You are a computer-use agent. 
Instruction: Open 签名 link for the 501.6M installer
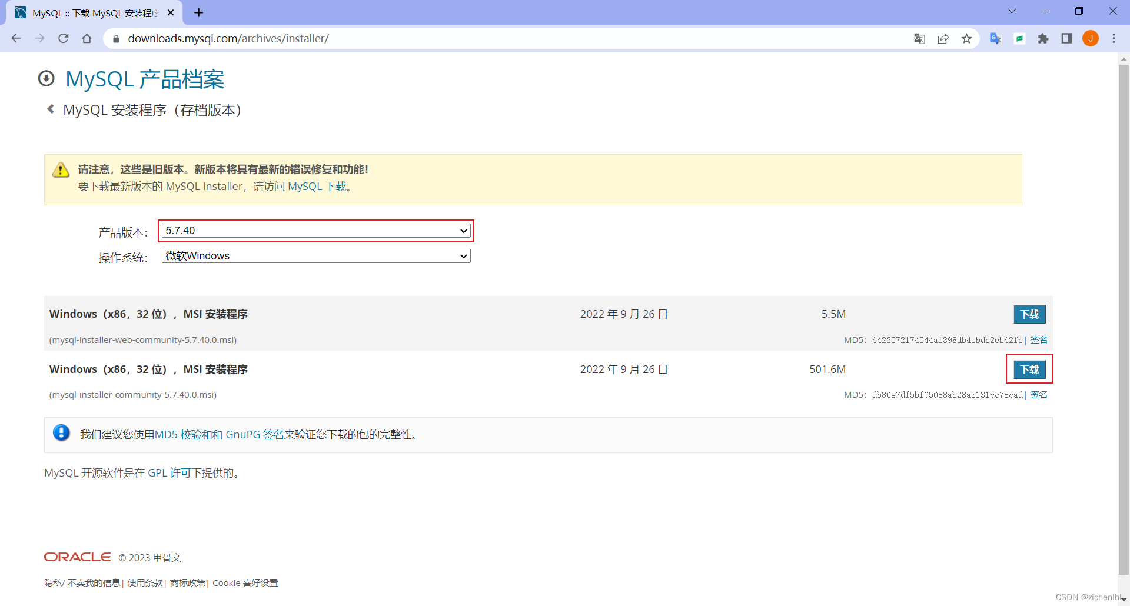tap(1039, 394)
